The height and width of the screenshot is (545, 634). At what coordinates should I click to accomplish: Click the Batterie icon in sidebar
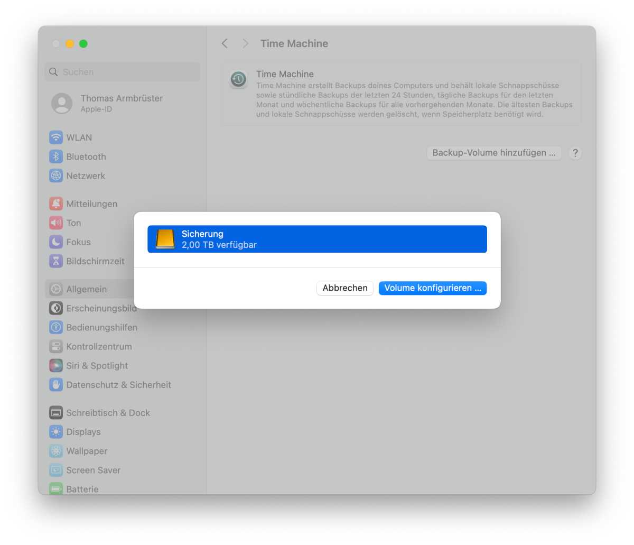tap(56, 488)
